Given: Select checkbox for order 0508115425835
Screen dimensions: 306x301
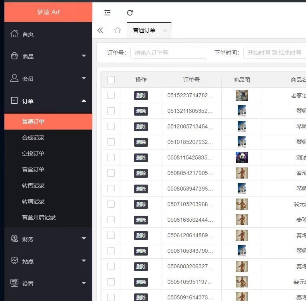Looking at the screenshot, I should [111, 157].
